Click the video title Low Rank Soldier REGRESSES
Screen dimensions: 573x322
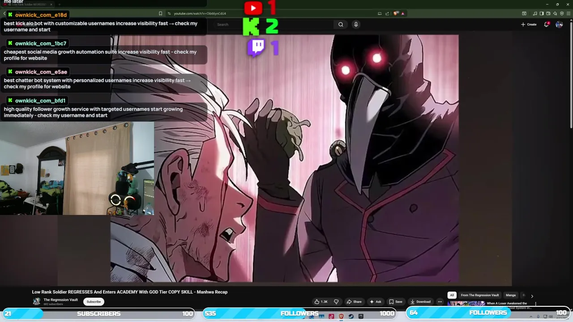(130, 292)
